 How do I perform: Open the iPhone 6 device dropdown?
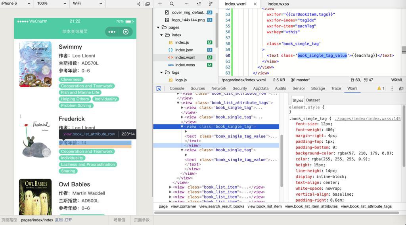point(16,4)
